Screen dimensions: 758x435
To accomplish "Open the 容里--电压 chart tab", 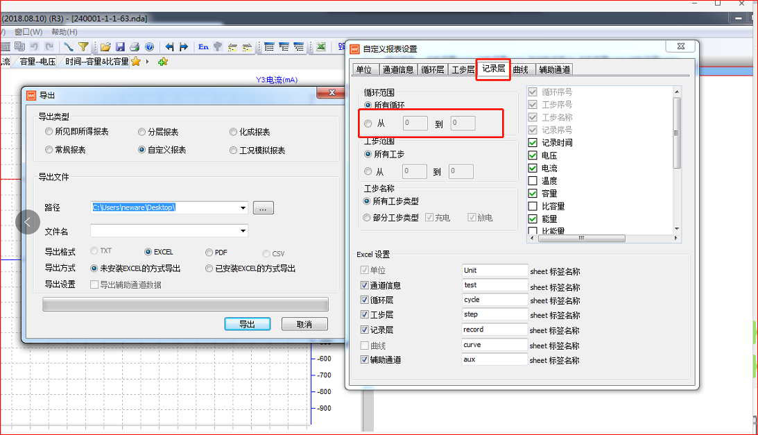I will pos(37,62).
